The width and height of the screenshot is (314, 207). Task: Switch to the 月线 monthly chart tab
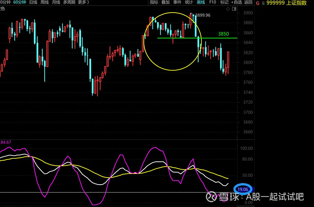(56, 2)
